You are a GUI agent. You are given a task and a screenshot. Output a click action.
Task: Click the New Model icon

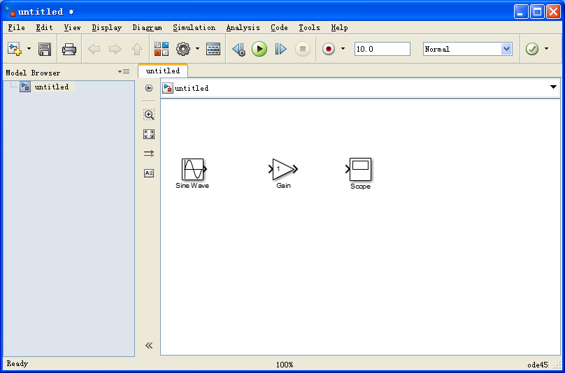click(15, 49)
